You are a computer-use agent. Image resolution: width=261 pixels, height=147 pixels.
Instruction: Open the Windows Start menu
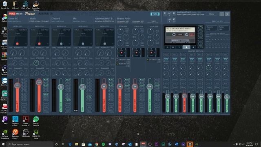(3, 144)
